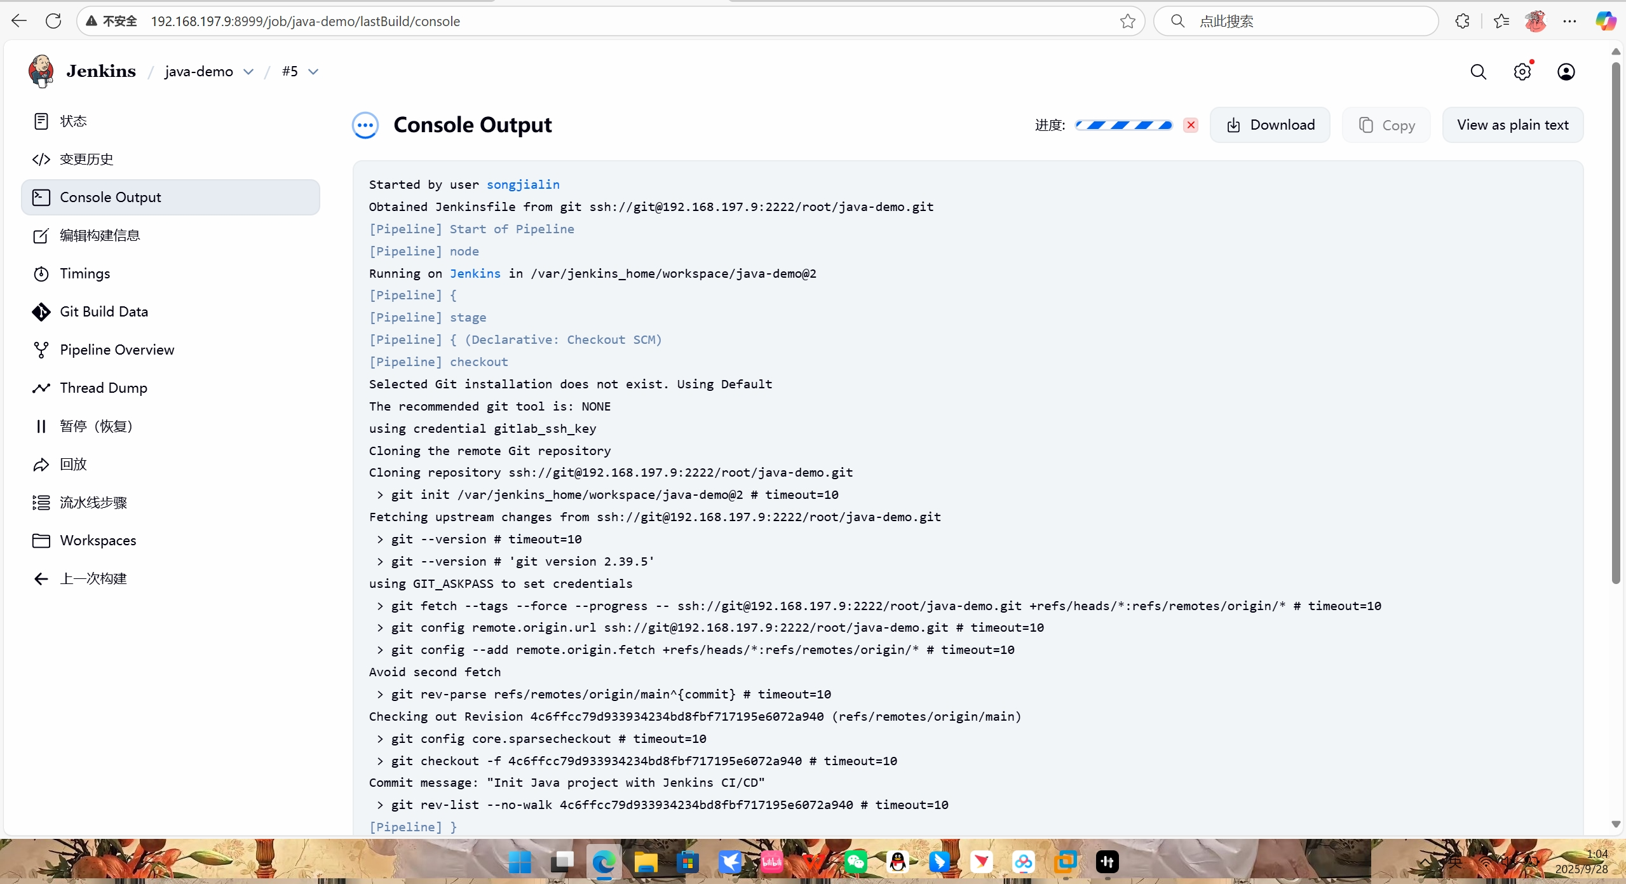Click the scrollbar down arrow
Screen dimensions: 1626x884
coord(1616,824)
